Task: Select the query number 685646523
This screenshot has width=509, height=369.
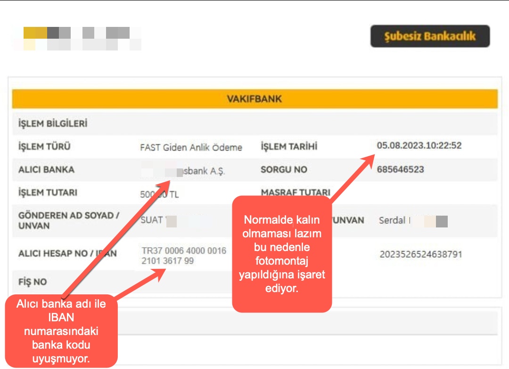Action: coord(400,169)
